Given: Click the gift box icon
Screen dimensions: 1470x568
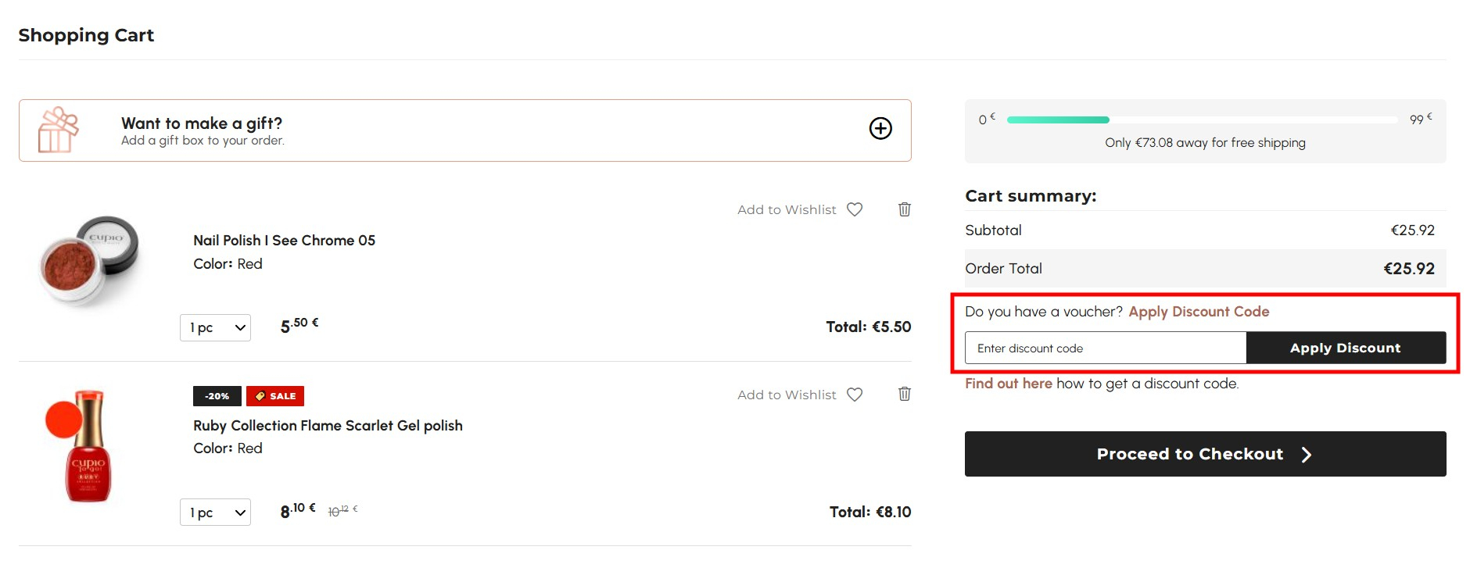Looking at the screenshot, I should coord(59,130).
